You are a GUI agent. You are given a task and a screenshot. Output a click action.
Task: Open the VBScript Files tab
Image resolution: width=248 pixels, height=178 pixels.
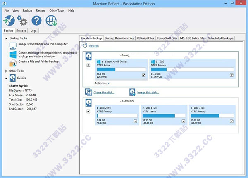145,38
